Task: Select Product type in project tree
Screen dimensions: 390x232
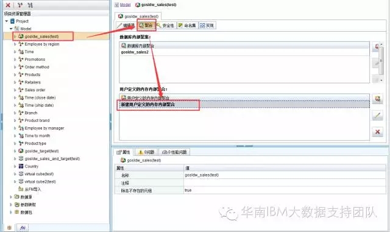Action: (35, 143)
